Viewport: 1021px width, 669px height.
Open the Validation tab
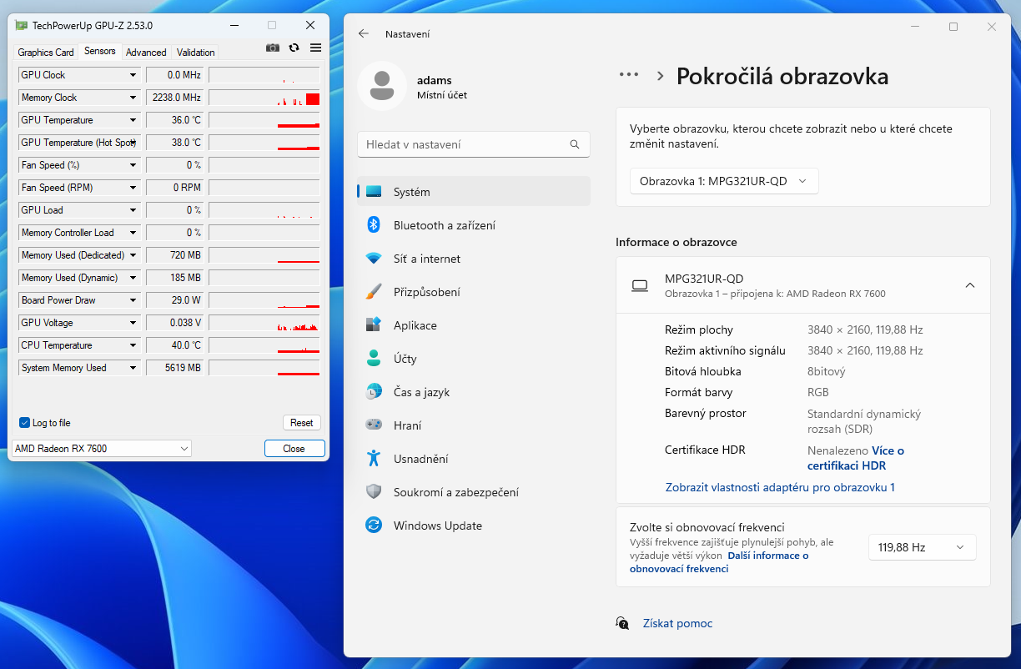pyautogui.click(x=196, y=53)
